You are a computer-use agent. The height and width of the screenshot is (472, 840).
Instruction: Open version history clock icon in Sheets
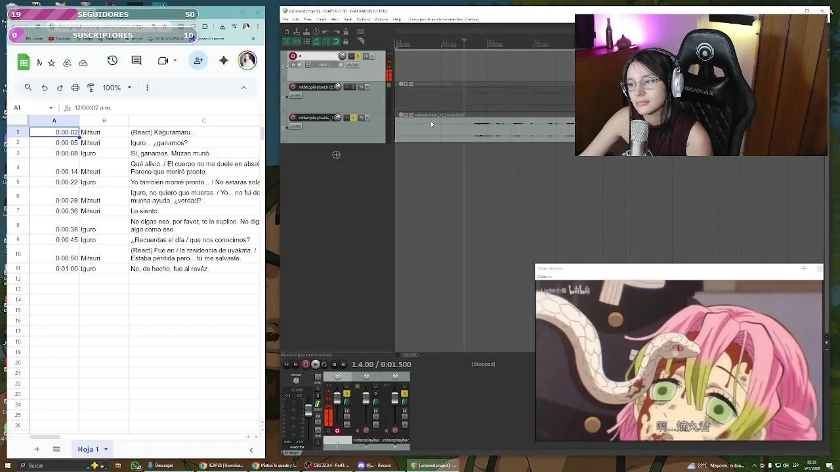pos(112,60)
